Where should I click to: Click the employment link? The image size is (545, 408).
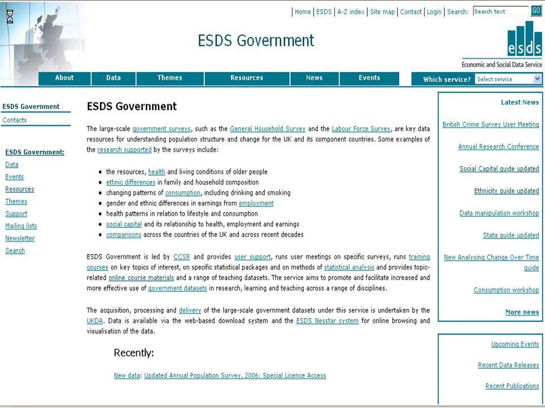point(256,203)
